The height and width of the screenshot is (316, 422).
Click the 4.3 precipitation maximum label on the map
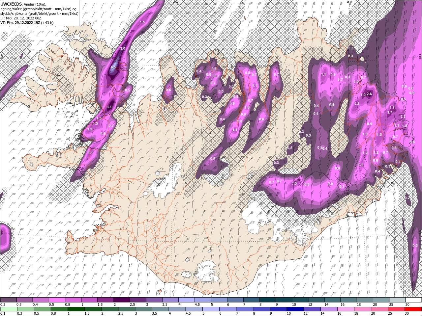113,67
